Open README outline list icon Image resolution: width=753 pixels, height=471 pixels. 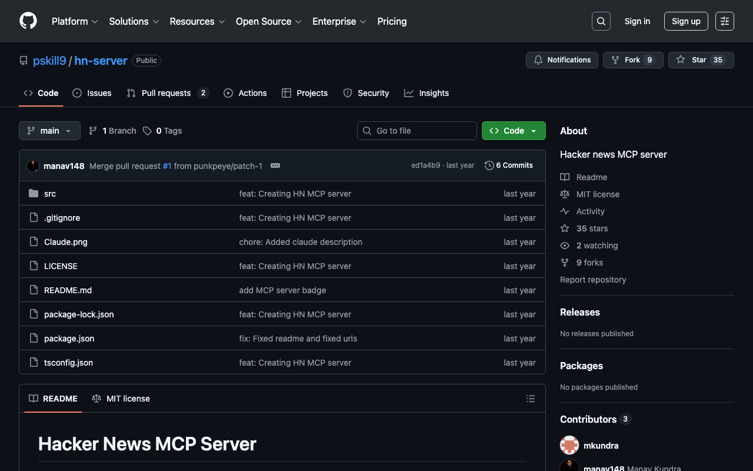coord(531,399)
